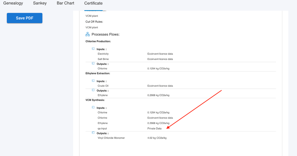Click the Save PDF button
297x156 pixels.
25,18
